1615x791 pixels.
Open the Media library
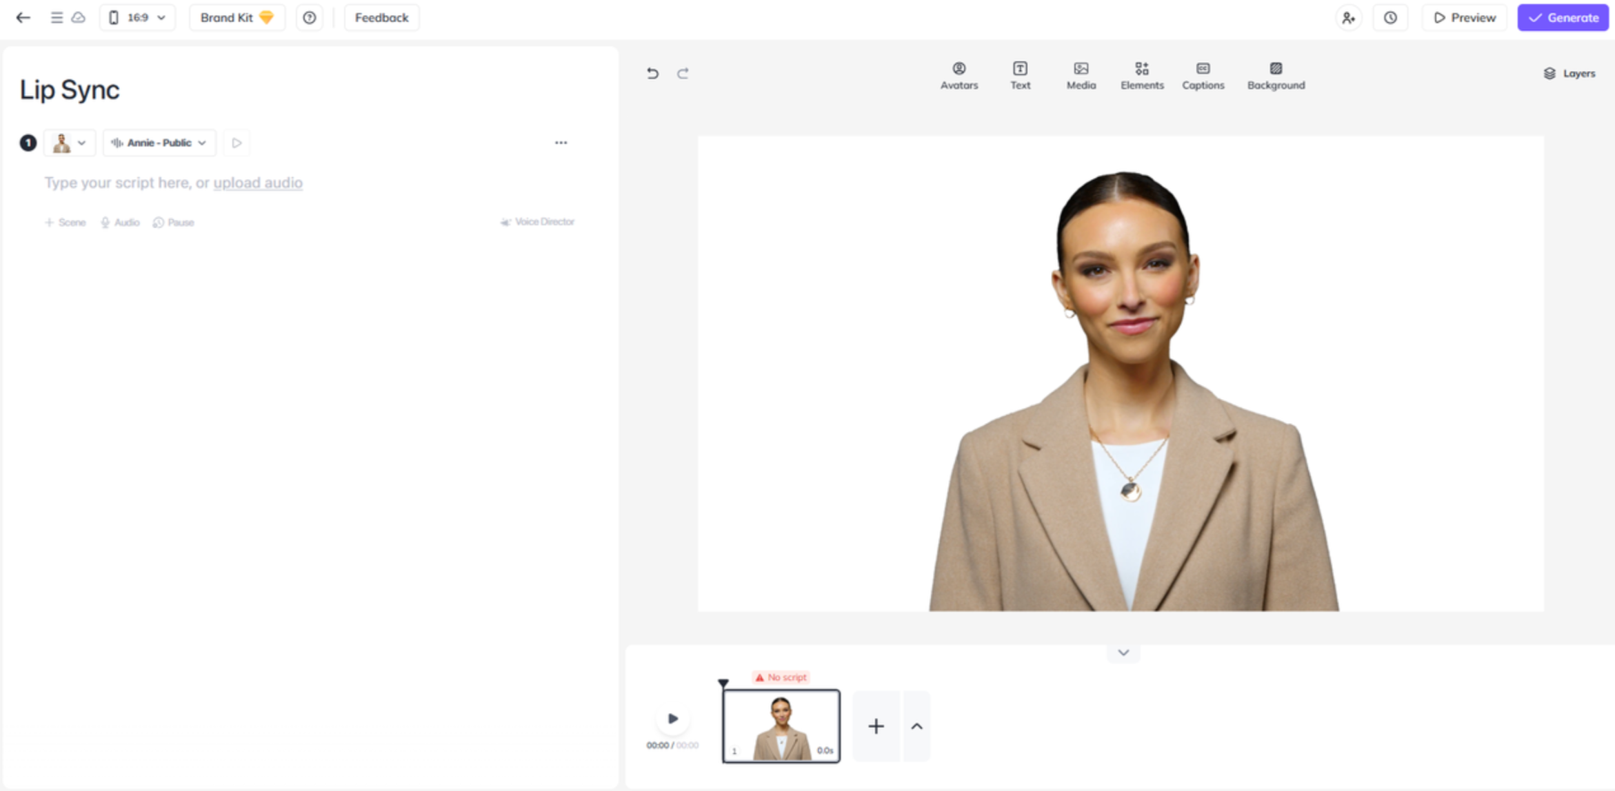pos(1080,76)
